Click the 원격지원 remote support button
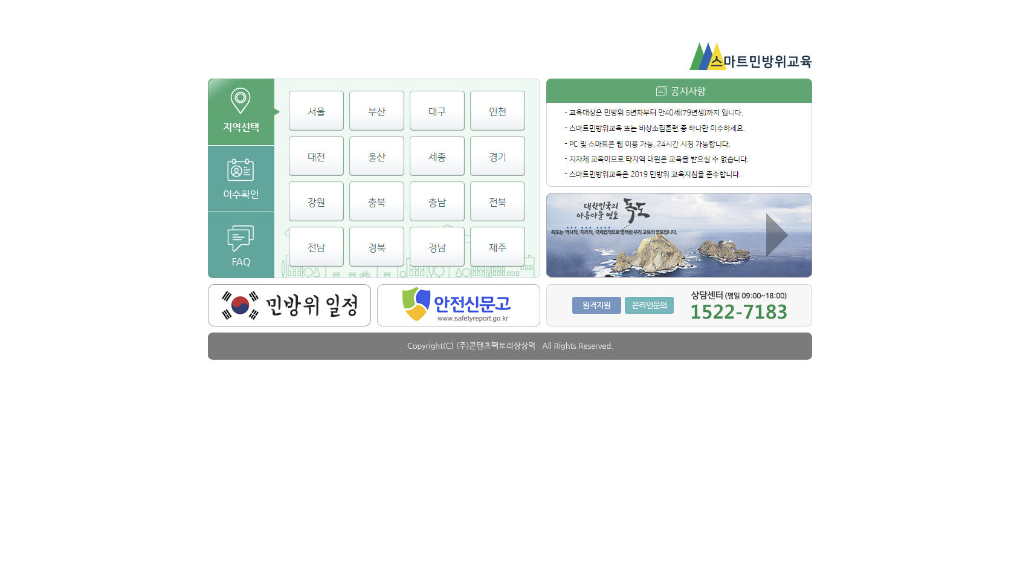The width and height of the screenshot is (1020, 578). pos(596,305)
